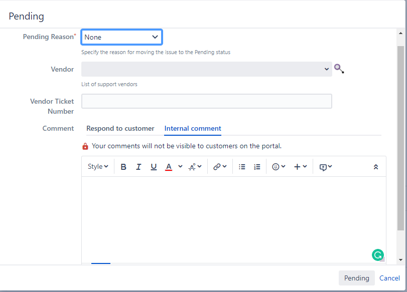Click the Cancel link

click(x=389, y=278)
